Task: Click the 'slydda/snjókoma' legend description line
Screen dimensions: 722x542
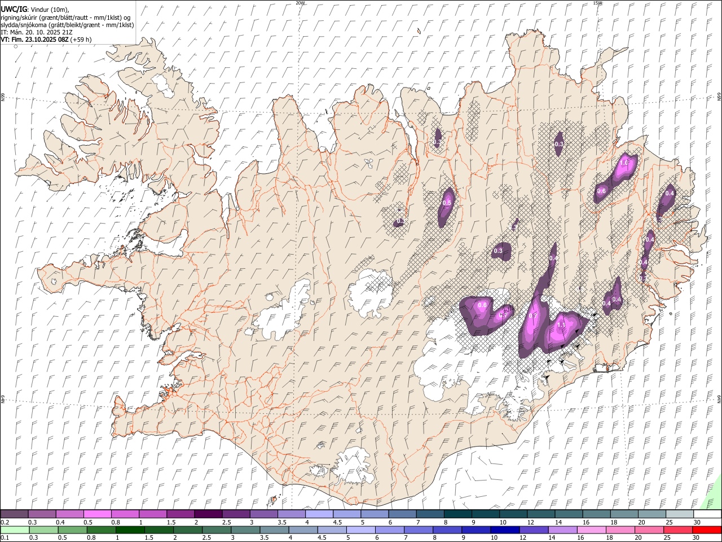Action: 68,25
